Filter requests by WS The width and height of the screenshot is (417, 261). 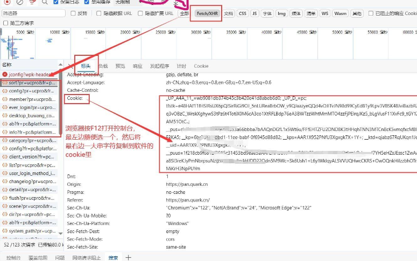coord(324,13)
